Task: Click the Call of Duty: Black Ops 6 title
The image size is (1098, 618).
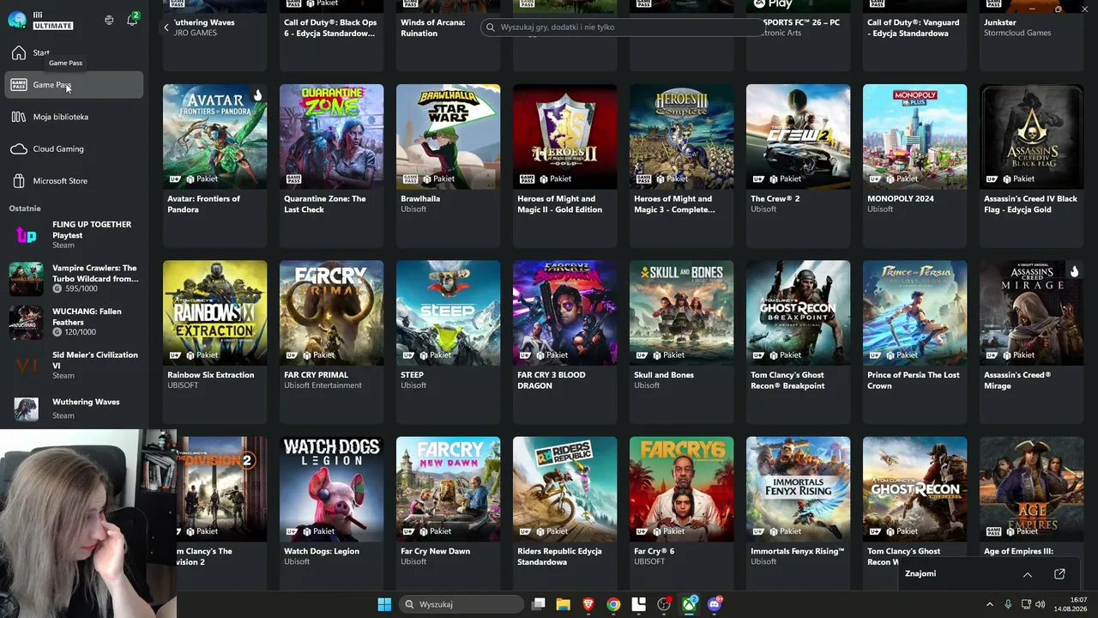Action: (330, 28)
